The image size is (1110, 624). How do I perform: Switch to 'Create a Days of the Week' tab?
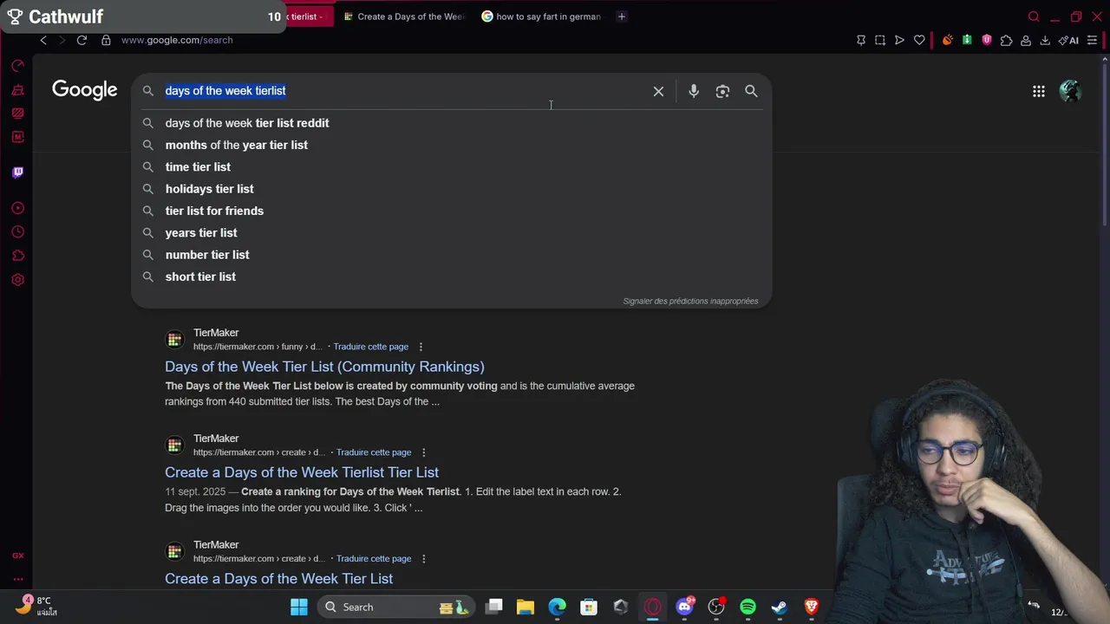click(x=404, y=16)
